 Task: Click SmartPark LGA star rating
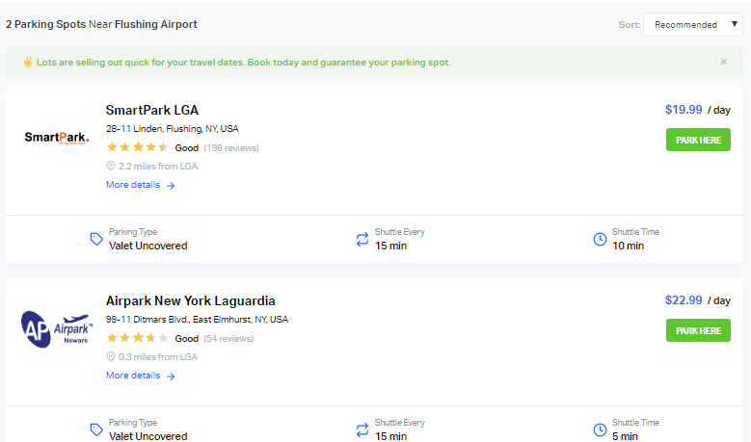[137, 147]
